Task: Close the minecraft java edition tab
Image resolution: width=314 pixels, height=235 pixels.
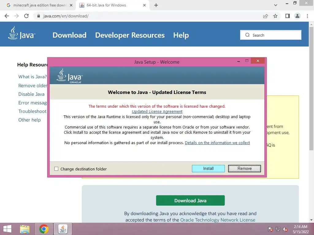Action: click(71, 5)
